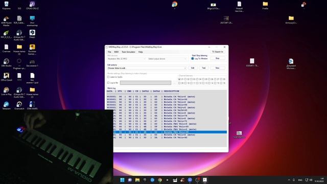Select the log row with Velo=71

[170, 121]
